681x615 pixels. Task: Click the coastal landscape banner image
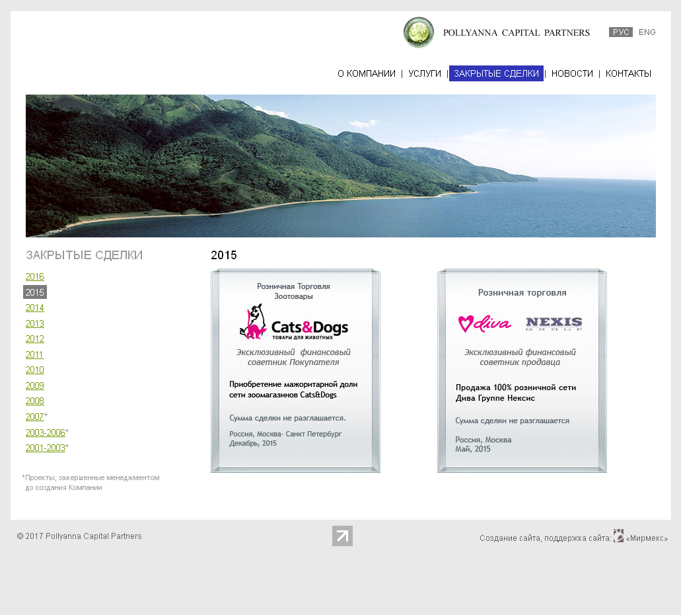[341, 166]
